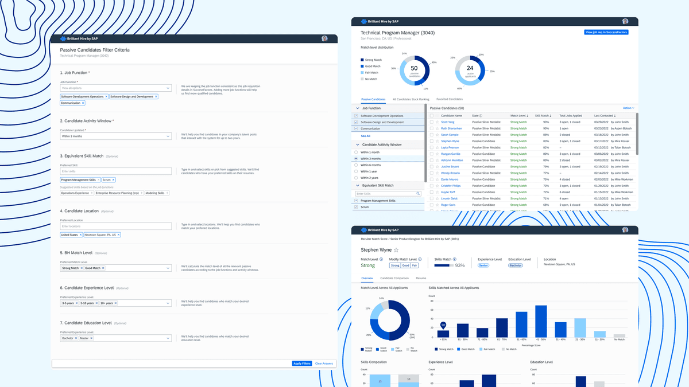Click the info icon beside State column
Image resolution: width=689 pixels, height=387 pixels.
pyautogui.click(x=481, y=116)
